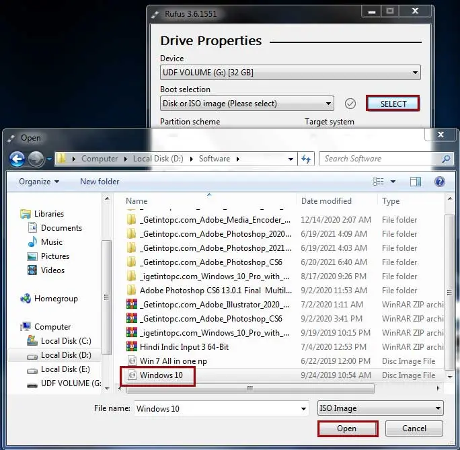
Task: Click the Cancel button
Action: [414, 428]
